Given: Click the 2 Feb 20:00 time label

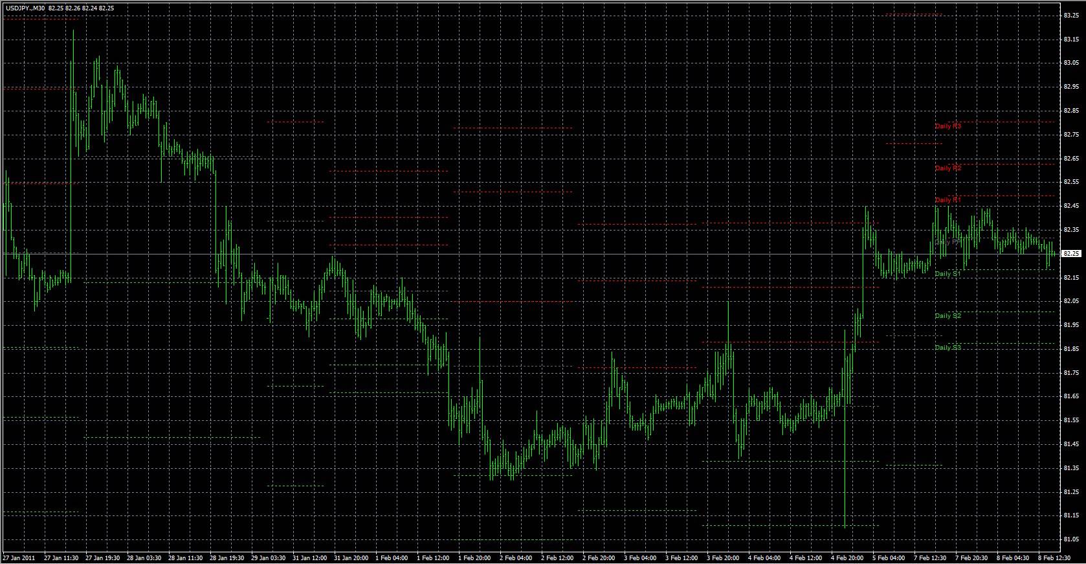Looking at the screenshot, I should pos(600,558).
